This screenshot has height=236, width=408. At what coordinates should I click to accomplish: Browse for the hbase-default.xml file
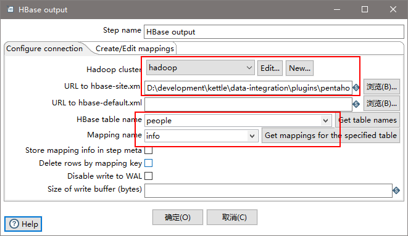[x=381, y=104]
